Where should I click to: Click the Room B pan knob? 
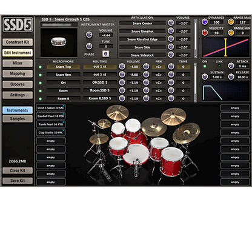(x=146, y=98)
